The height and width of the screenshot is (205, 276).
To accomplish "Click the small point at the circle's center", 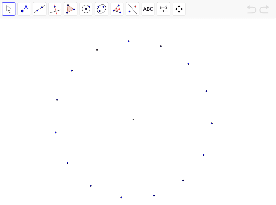I will [x=133, y=119].
